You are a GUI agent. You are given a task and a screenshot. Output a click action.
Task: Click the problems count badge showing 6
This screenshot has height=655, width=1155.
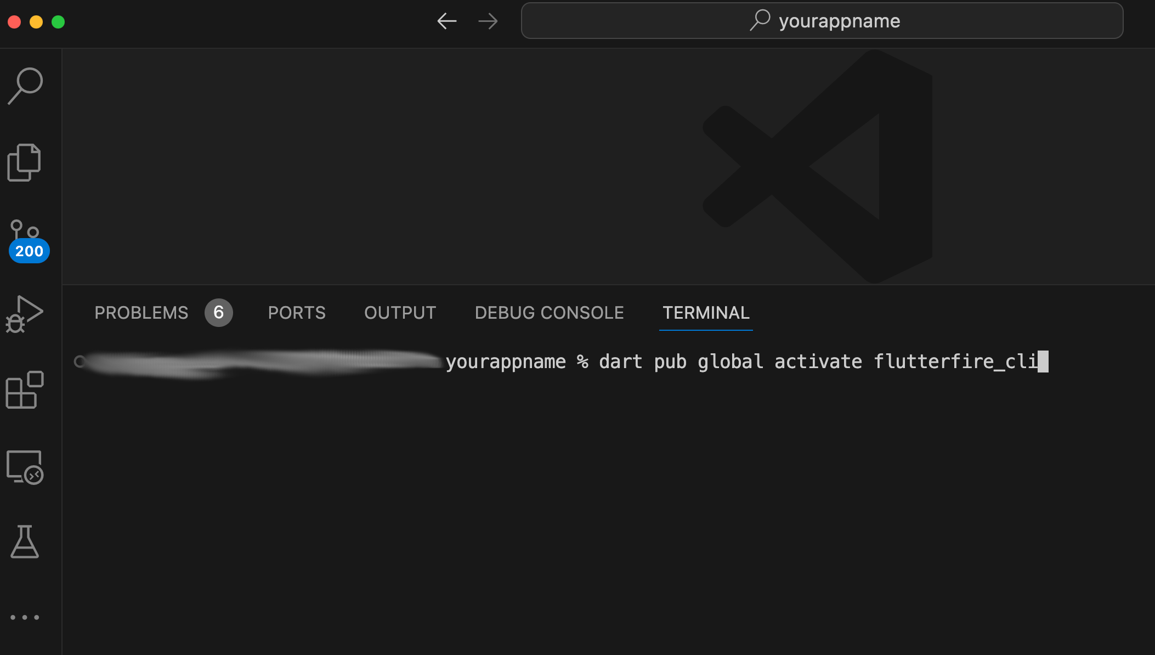tap(218, 313)
